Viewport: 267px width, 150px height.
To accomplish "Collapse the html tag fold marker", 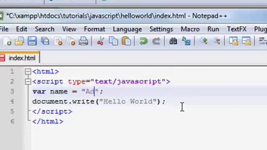I will click(28, 72).
